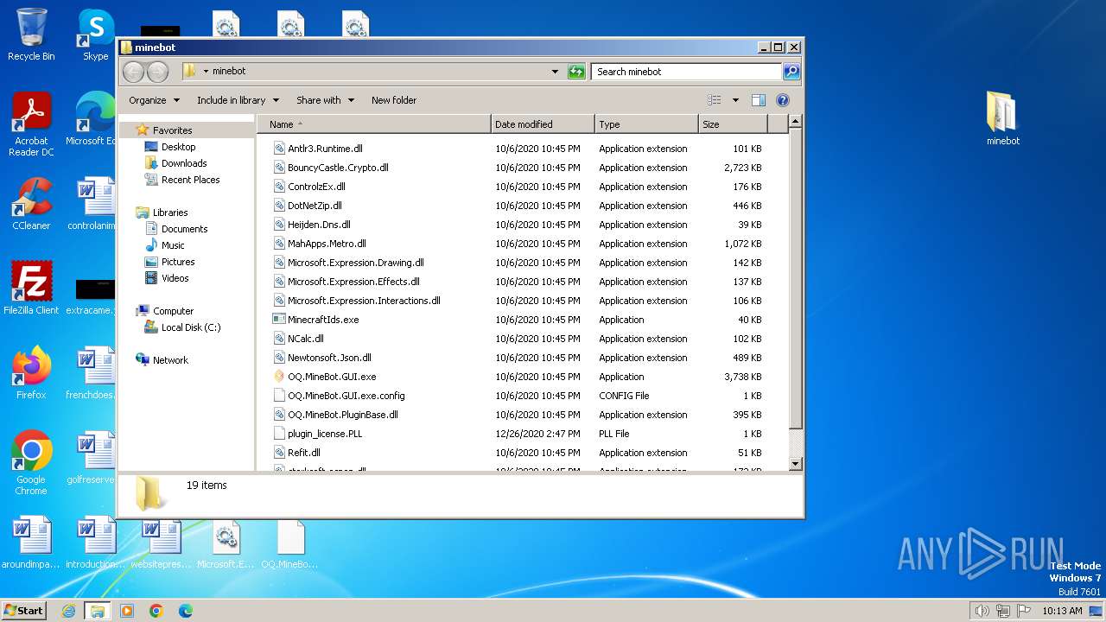This screenshot has width=1106, height=622.
Task: Select minebot folder on desktop
Action: (x=1003, y=118)
